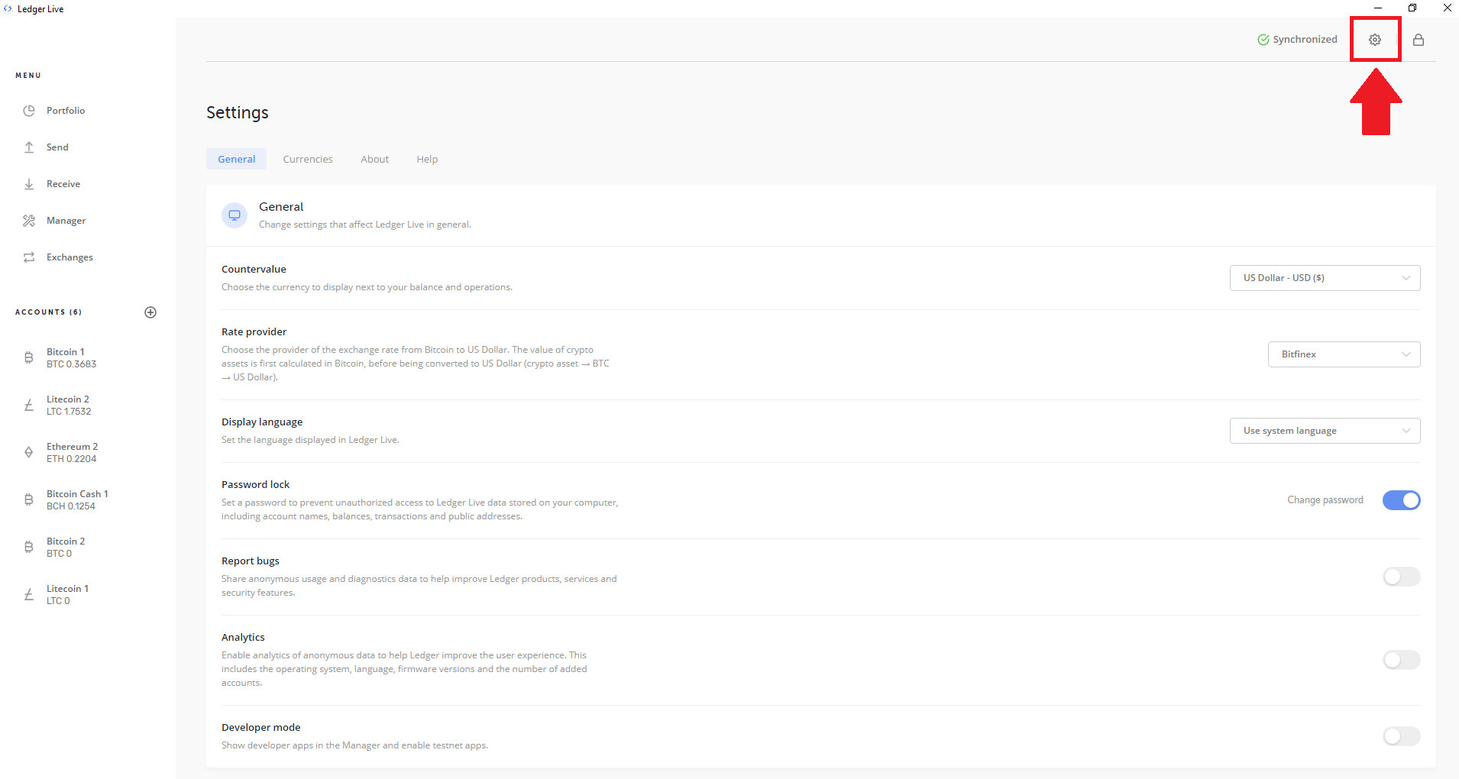
Task: Click the Bitcoin 2 coin icon
Action: [x=29, y=547]
